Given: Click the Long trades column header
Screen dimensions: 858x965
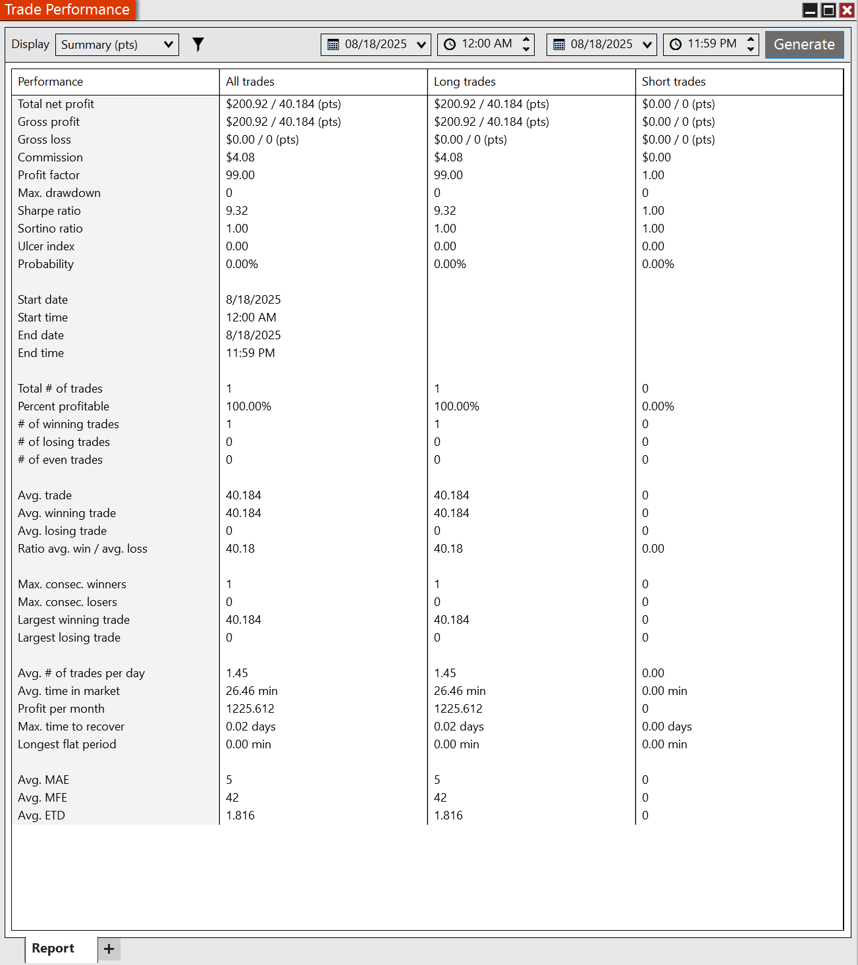Looking at the screenshot, I should click(x=531, y=82).
